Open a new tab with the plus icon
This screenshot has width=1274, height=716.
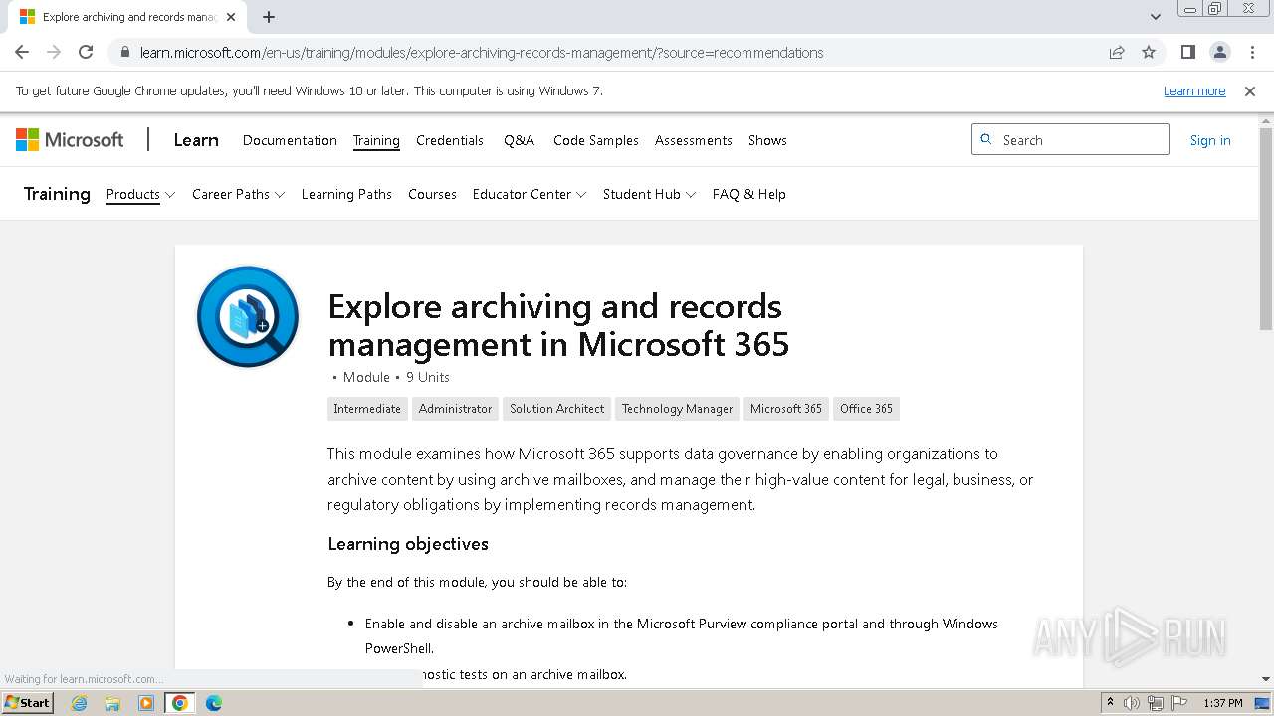[x=269, y=17]
